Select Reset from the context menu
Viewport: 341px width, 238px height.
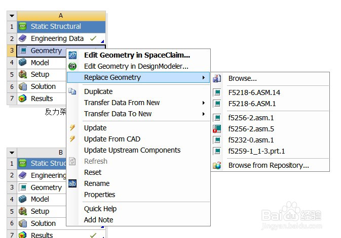(x=138, y=172)
